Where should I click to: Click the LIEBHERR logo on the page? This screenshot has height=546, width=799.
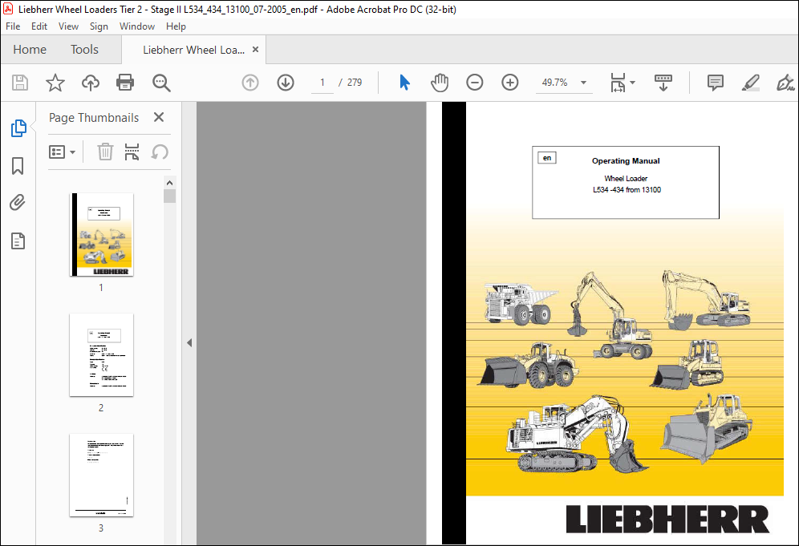[x=667, y=519]
